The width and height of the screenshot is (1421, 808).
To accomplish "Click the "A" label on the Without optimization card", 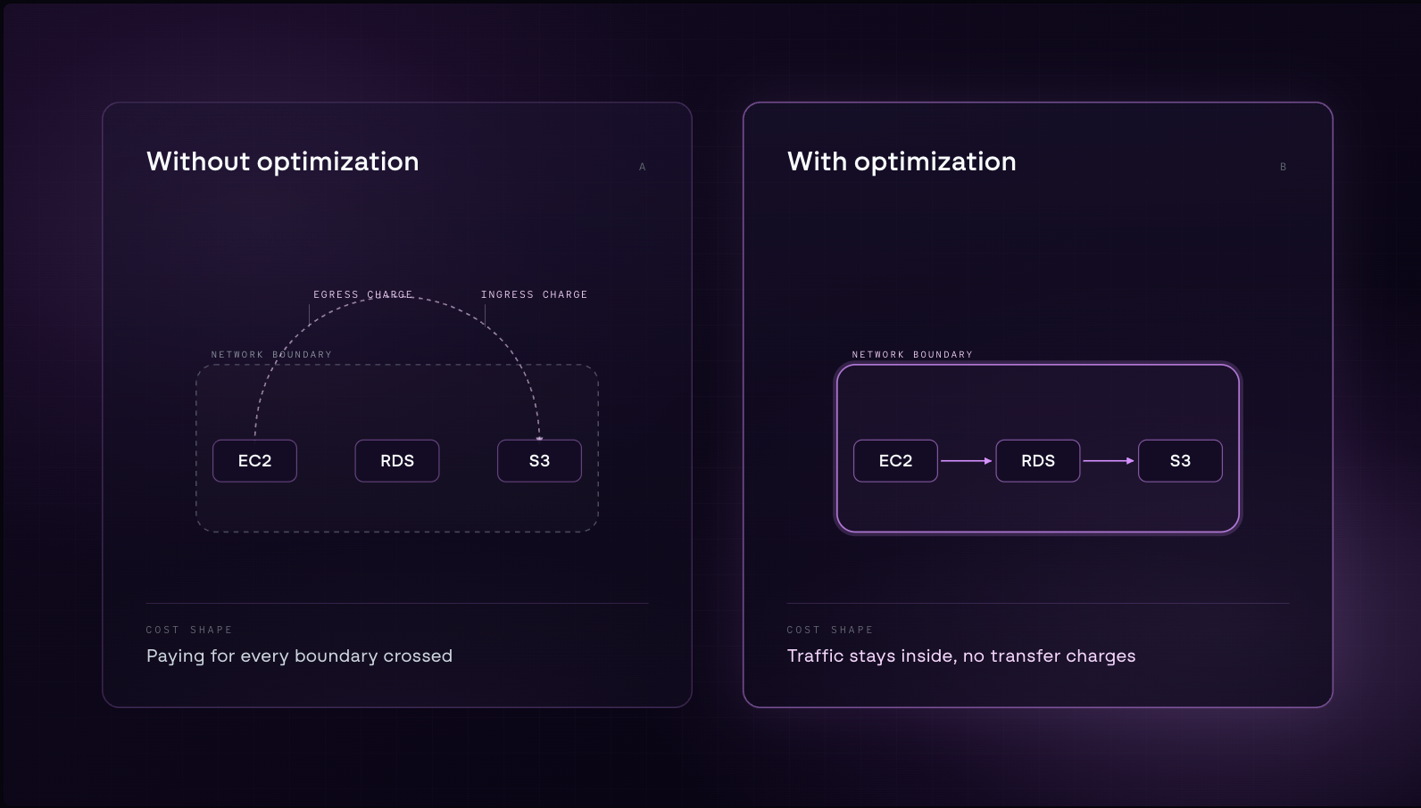I will (x=643, y=167).
